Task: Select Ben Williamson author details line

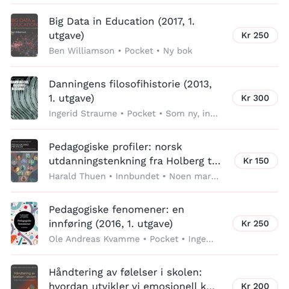Action: click(120, 51)
